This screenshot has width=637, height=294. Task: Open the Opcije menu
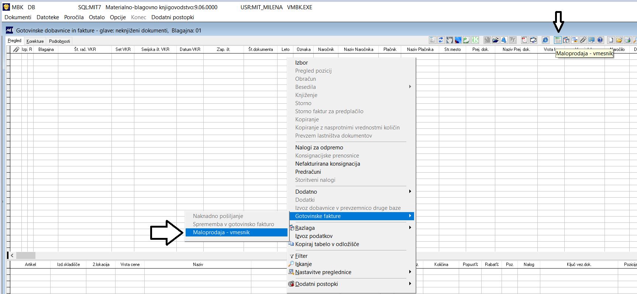[x=118, y=17]
